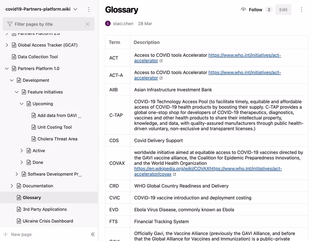
Task: Click the page icon beside Ukraine Crisis Dashboard
Action: point(19,221)
